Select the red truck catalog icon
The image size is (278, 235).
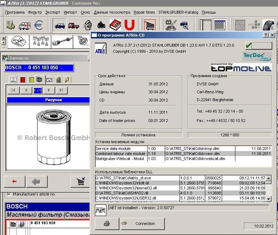point(73,26)
